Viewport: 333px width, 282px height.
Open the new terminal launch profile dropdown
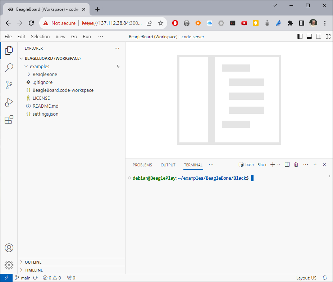point(279,165)
